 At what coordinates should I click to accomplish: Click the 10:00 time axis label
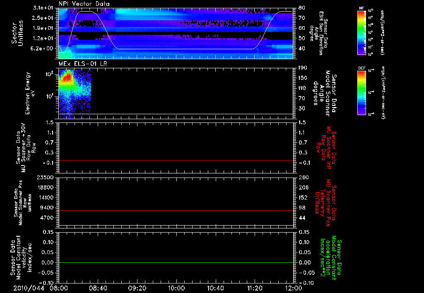click(176, 288)
